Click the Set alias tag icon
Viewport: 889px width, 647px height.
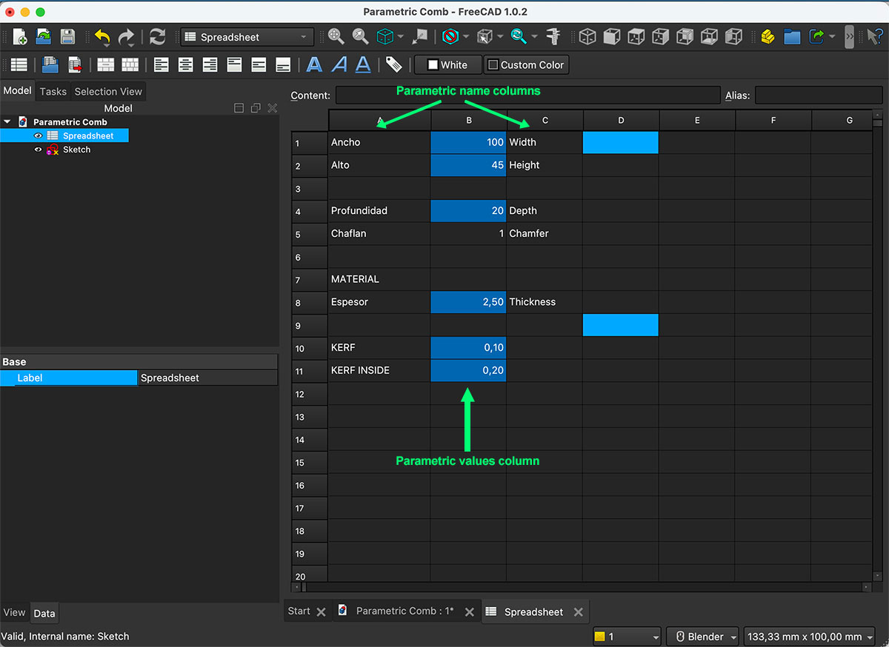[394, 65]
